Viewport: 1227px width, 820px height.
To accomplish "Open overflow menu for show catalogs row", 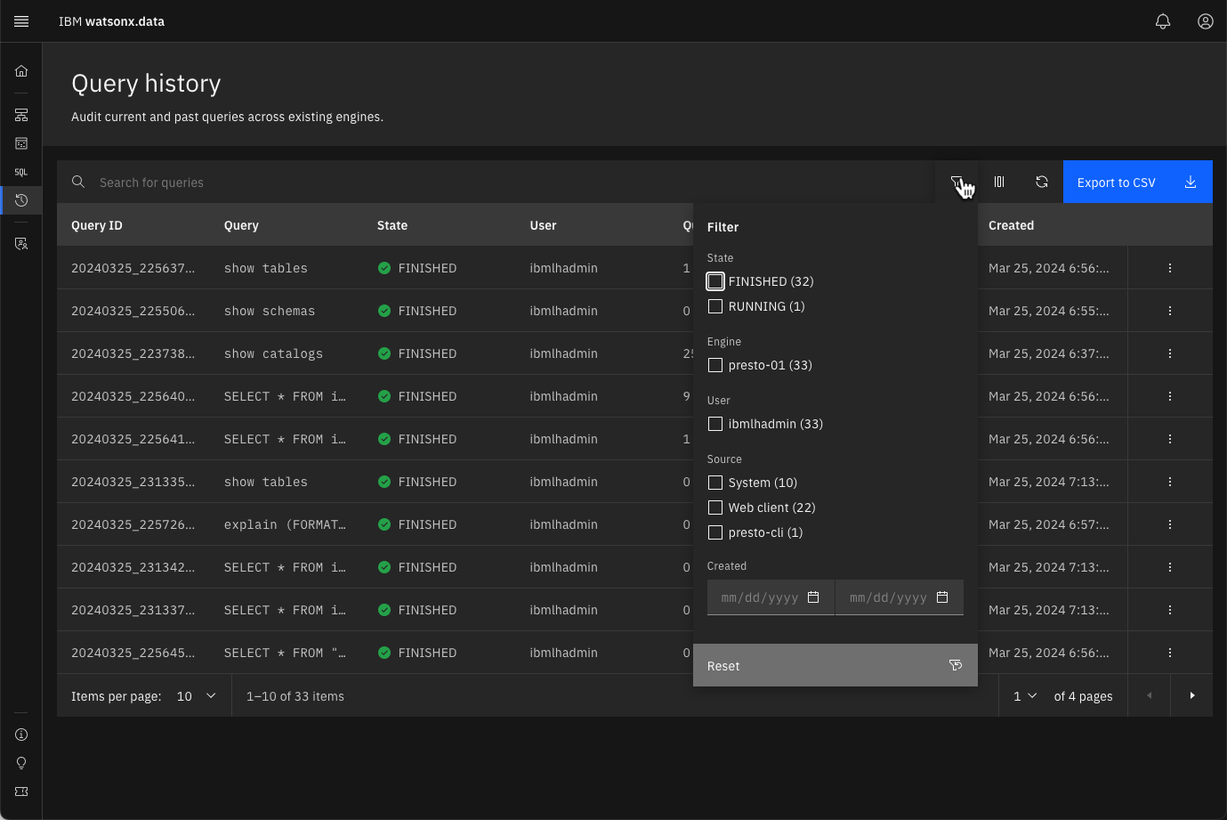I will (1170, 353).
